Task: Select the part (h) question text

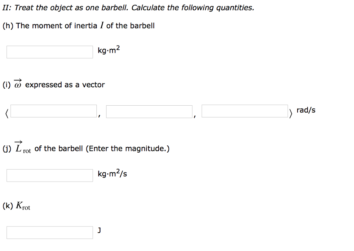Action: click(x=78, y=25)
